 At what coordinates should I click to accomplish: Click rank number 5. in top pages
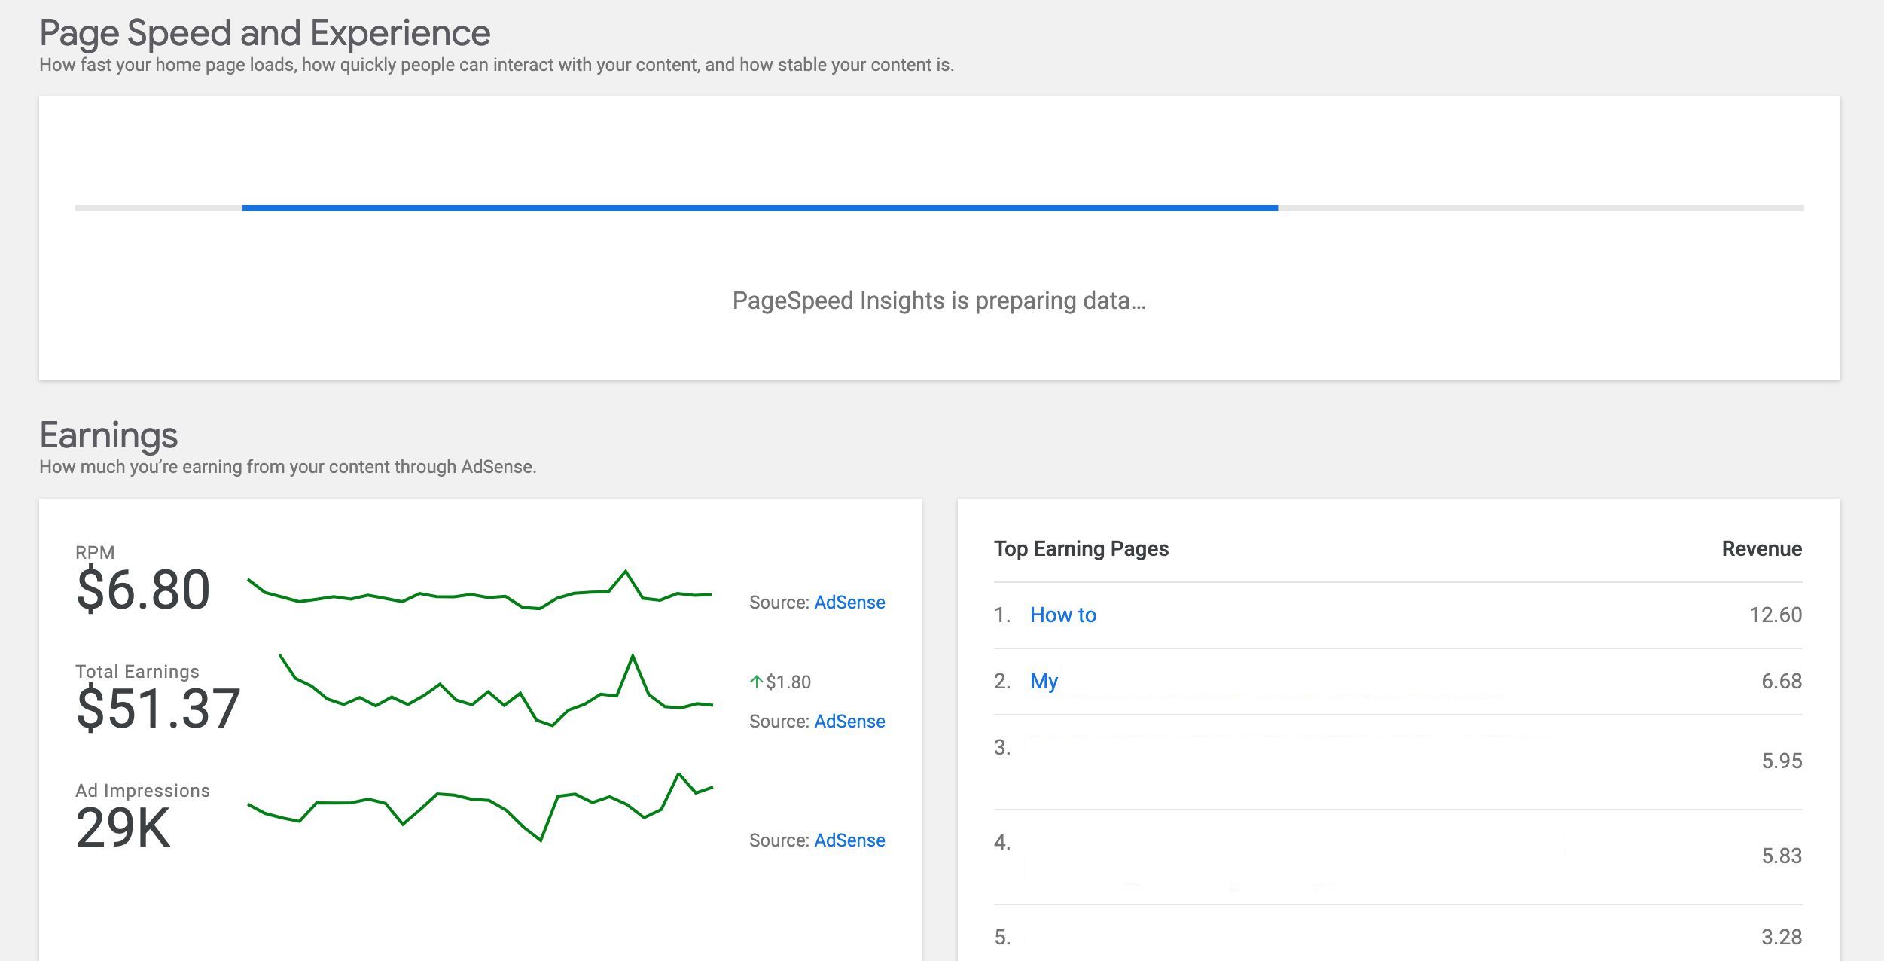(1002, 938)
